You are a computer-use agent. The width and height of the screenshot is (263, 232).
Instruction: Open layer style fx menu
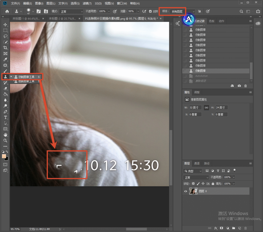click(216, 228)
